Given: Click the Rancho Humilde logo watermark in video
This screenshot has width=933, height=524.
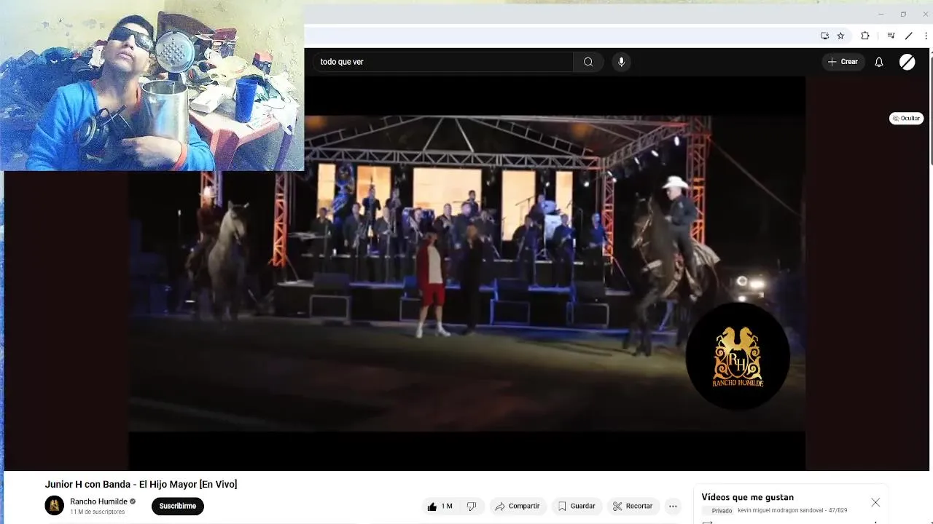Looking at the screenshot, I should tap(738, 357).
